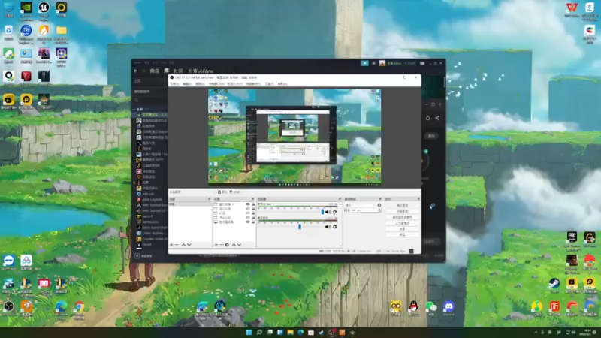Toggle the eye on the third OBS source row

coord(248,213)
